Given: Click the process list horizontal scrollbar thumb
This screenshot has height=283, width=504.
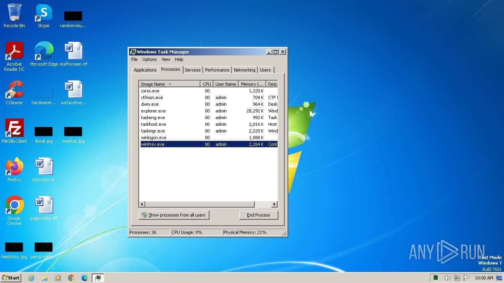Looking at the screenshot, I should pos(200,204).
